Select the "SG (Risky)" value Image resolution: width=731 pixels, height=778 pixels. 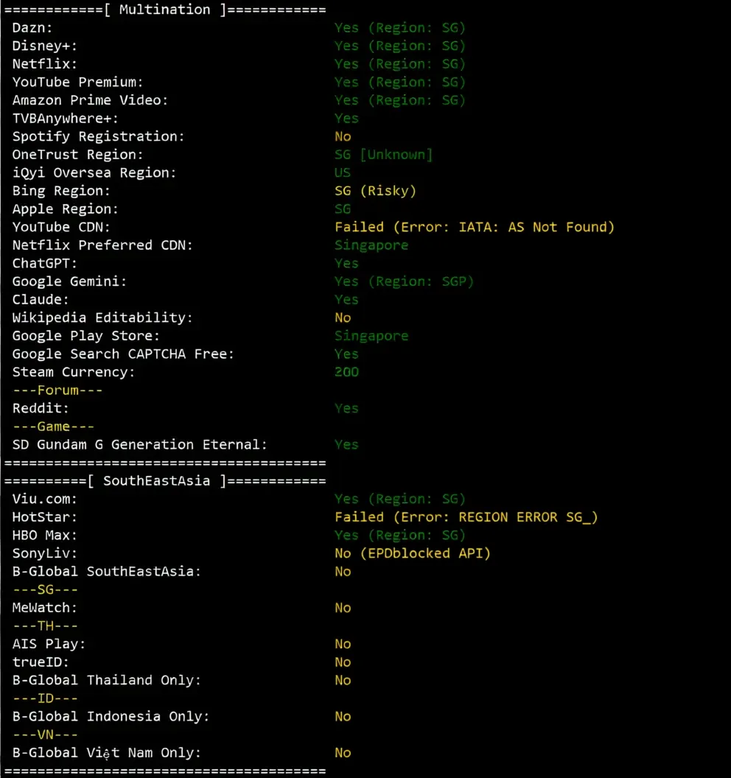pos(376,191)
